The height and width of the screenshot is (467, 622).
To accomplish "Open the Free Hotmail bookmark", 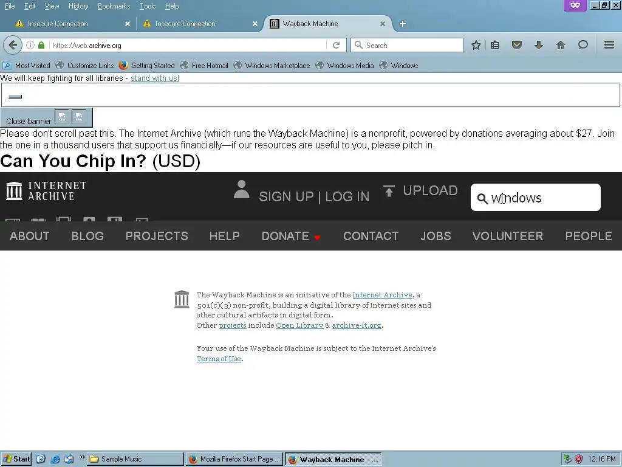I will [204, 66].
